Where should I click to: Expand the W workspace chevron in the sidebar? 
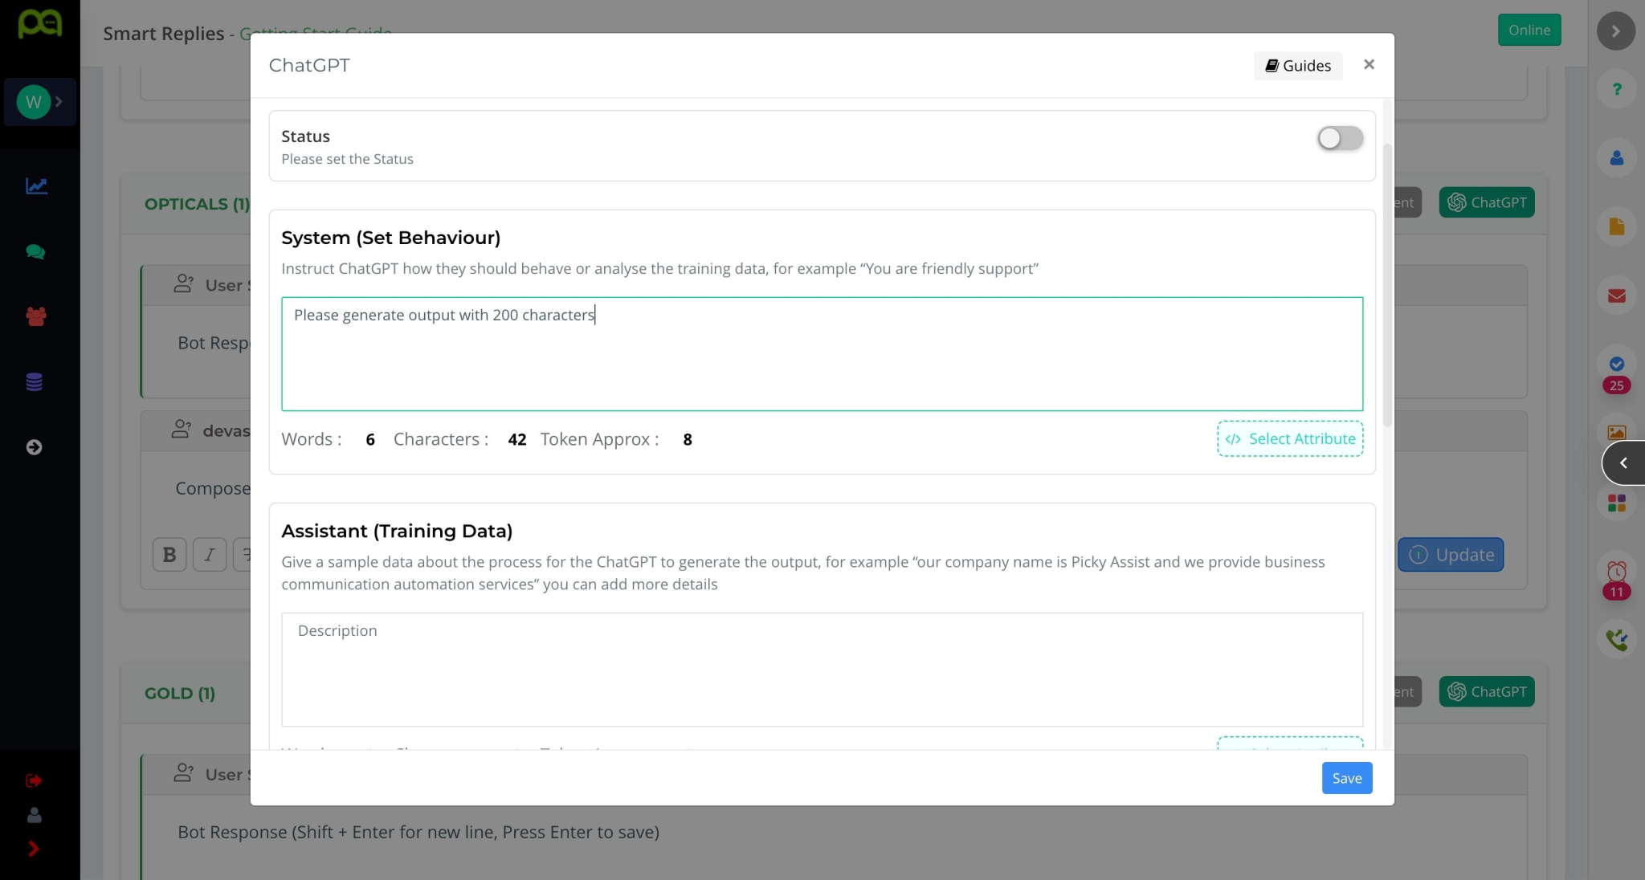[59, 102]
